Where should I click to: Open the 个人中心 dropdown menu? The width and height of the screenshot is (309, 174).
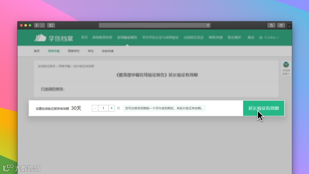(269, 38)
